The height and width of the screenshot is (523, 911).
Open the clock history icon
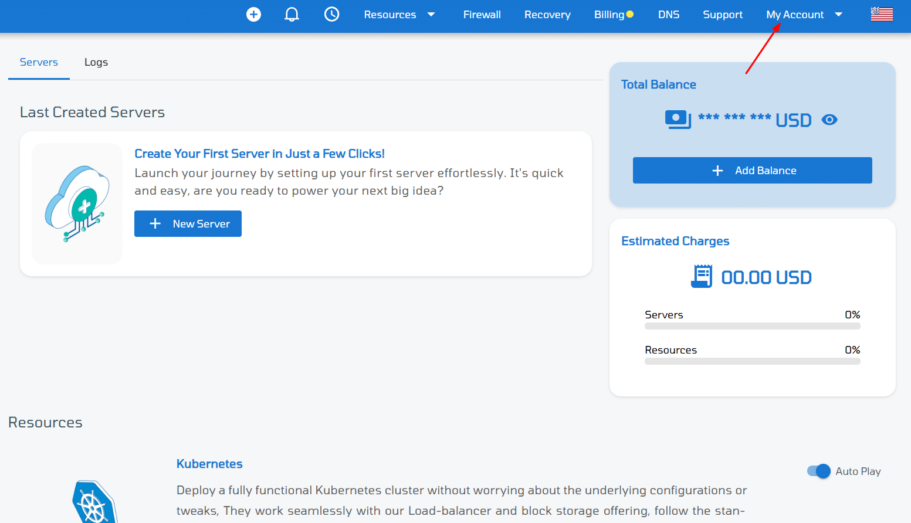tap(332, 14)
